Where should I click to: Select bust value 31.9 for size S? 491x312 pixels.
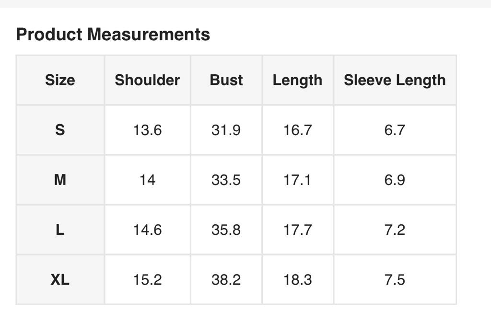pos(226,130)
